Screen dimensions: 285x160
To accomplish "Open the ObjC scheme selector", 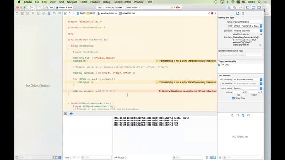I will pos(49,8).
